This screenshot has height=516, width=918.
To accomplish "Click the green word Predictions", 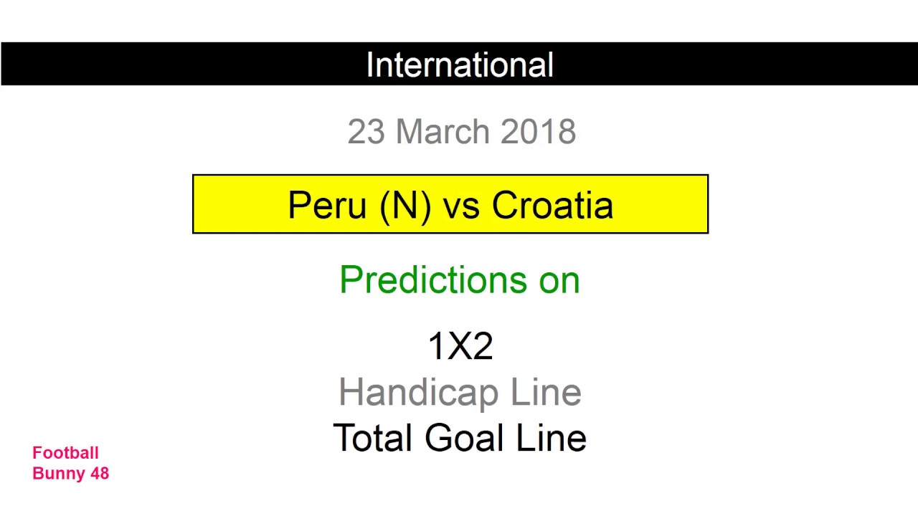I will coord(433,279).
